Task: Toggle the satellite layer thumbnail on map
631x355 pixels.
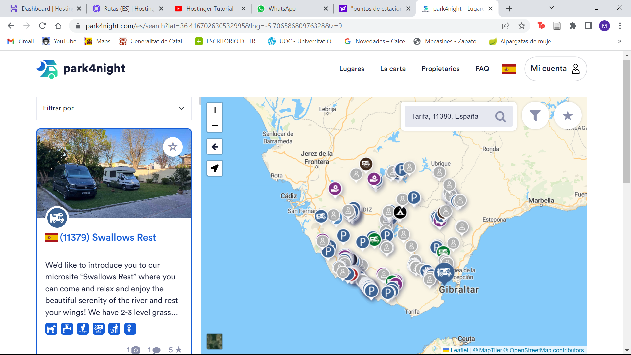Action: (215, 341)
